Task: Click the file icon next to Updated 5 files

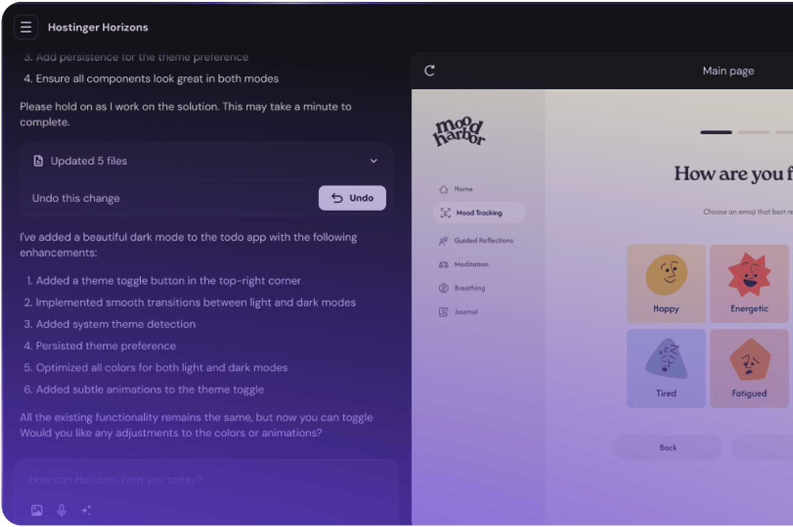Action: point(38,161)
